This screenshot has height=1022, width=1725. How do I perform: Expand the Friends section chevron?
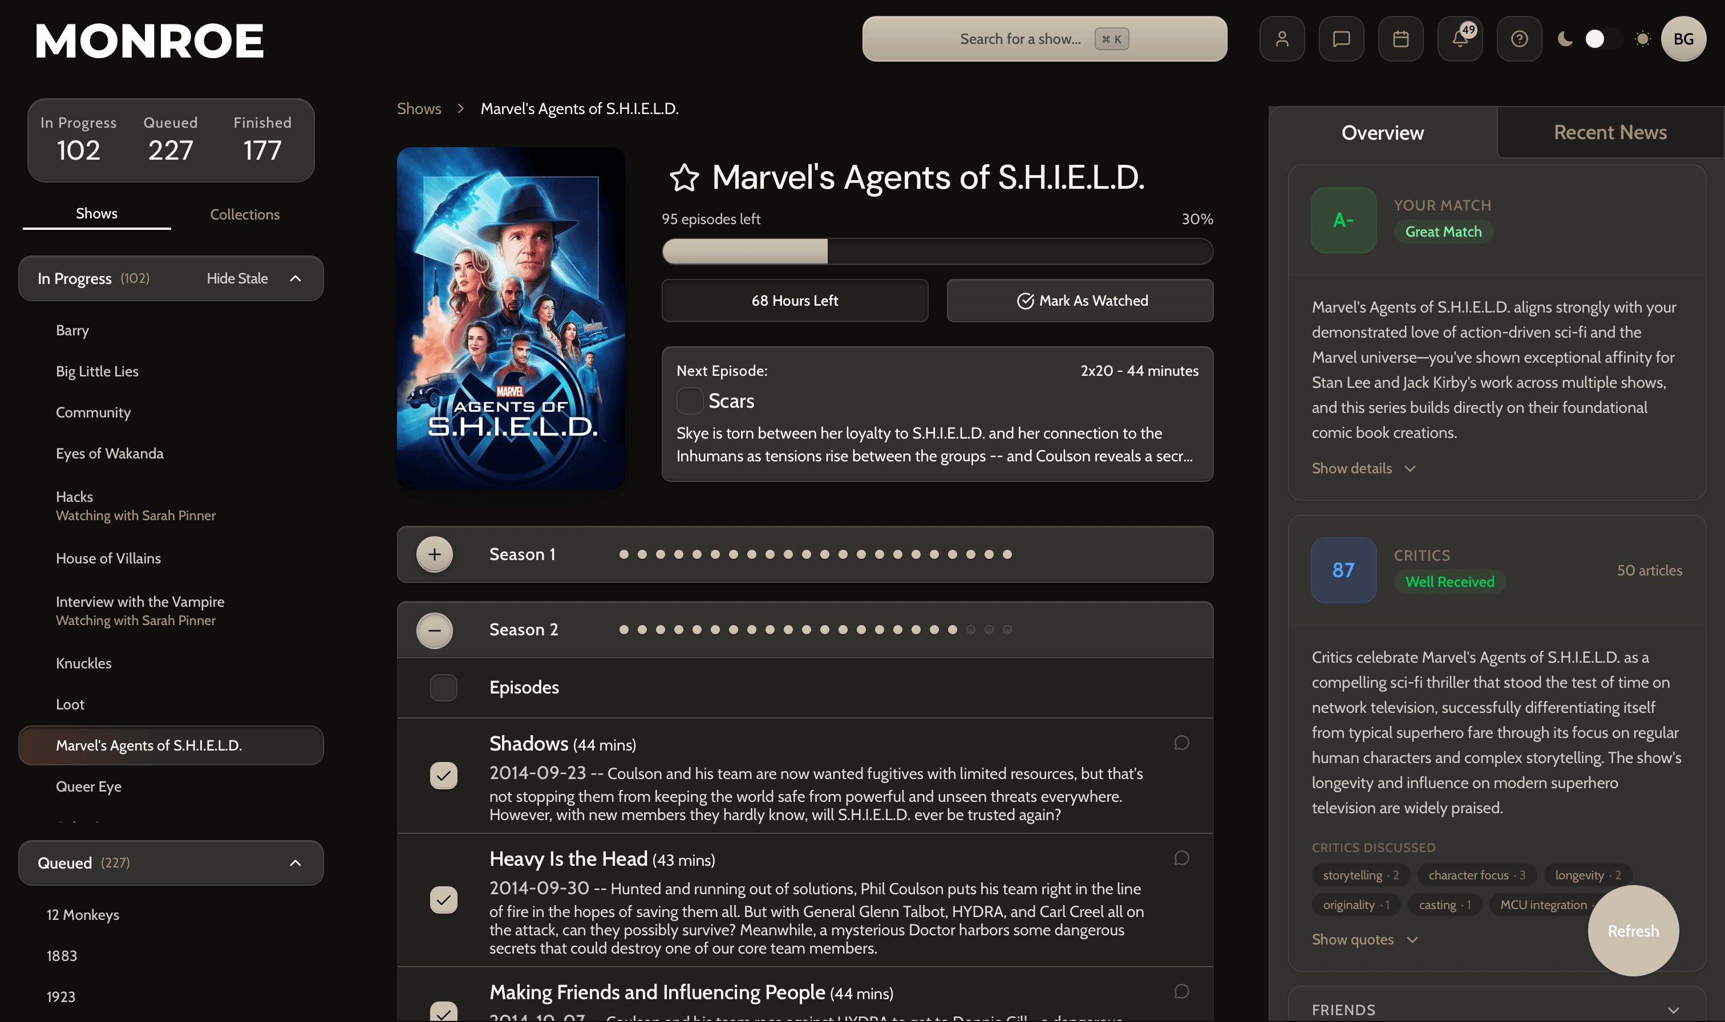click(1673, 1009)
